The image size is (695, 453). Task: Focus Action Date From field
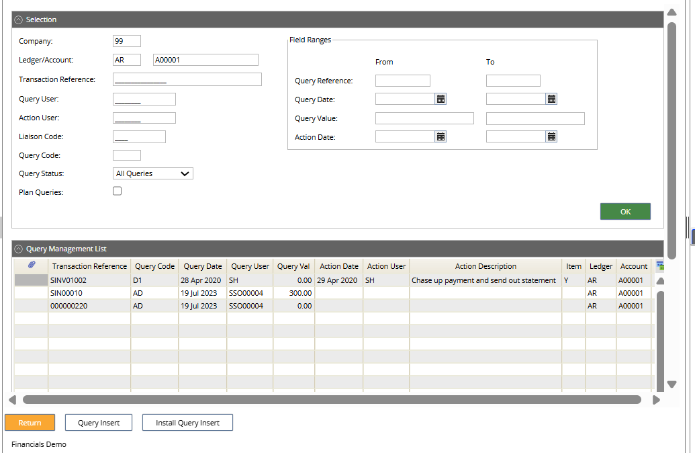(405, 136)
